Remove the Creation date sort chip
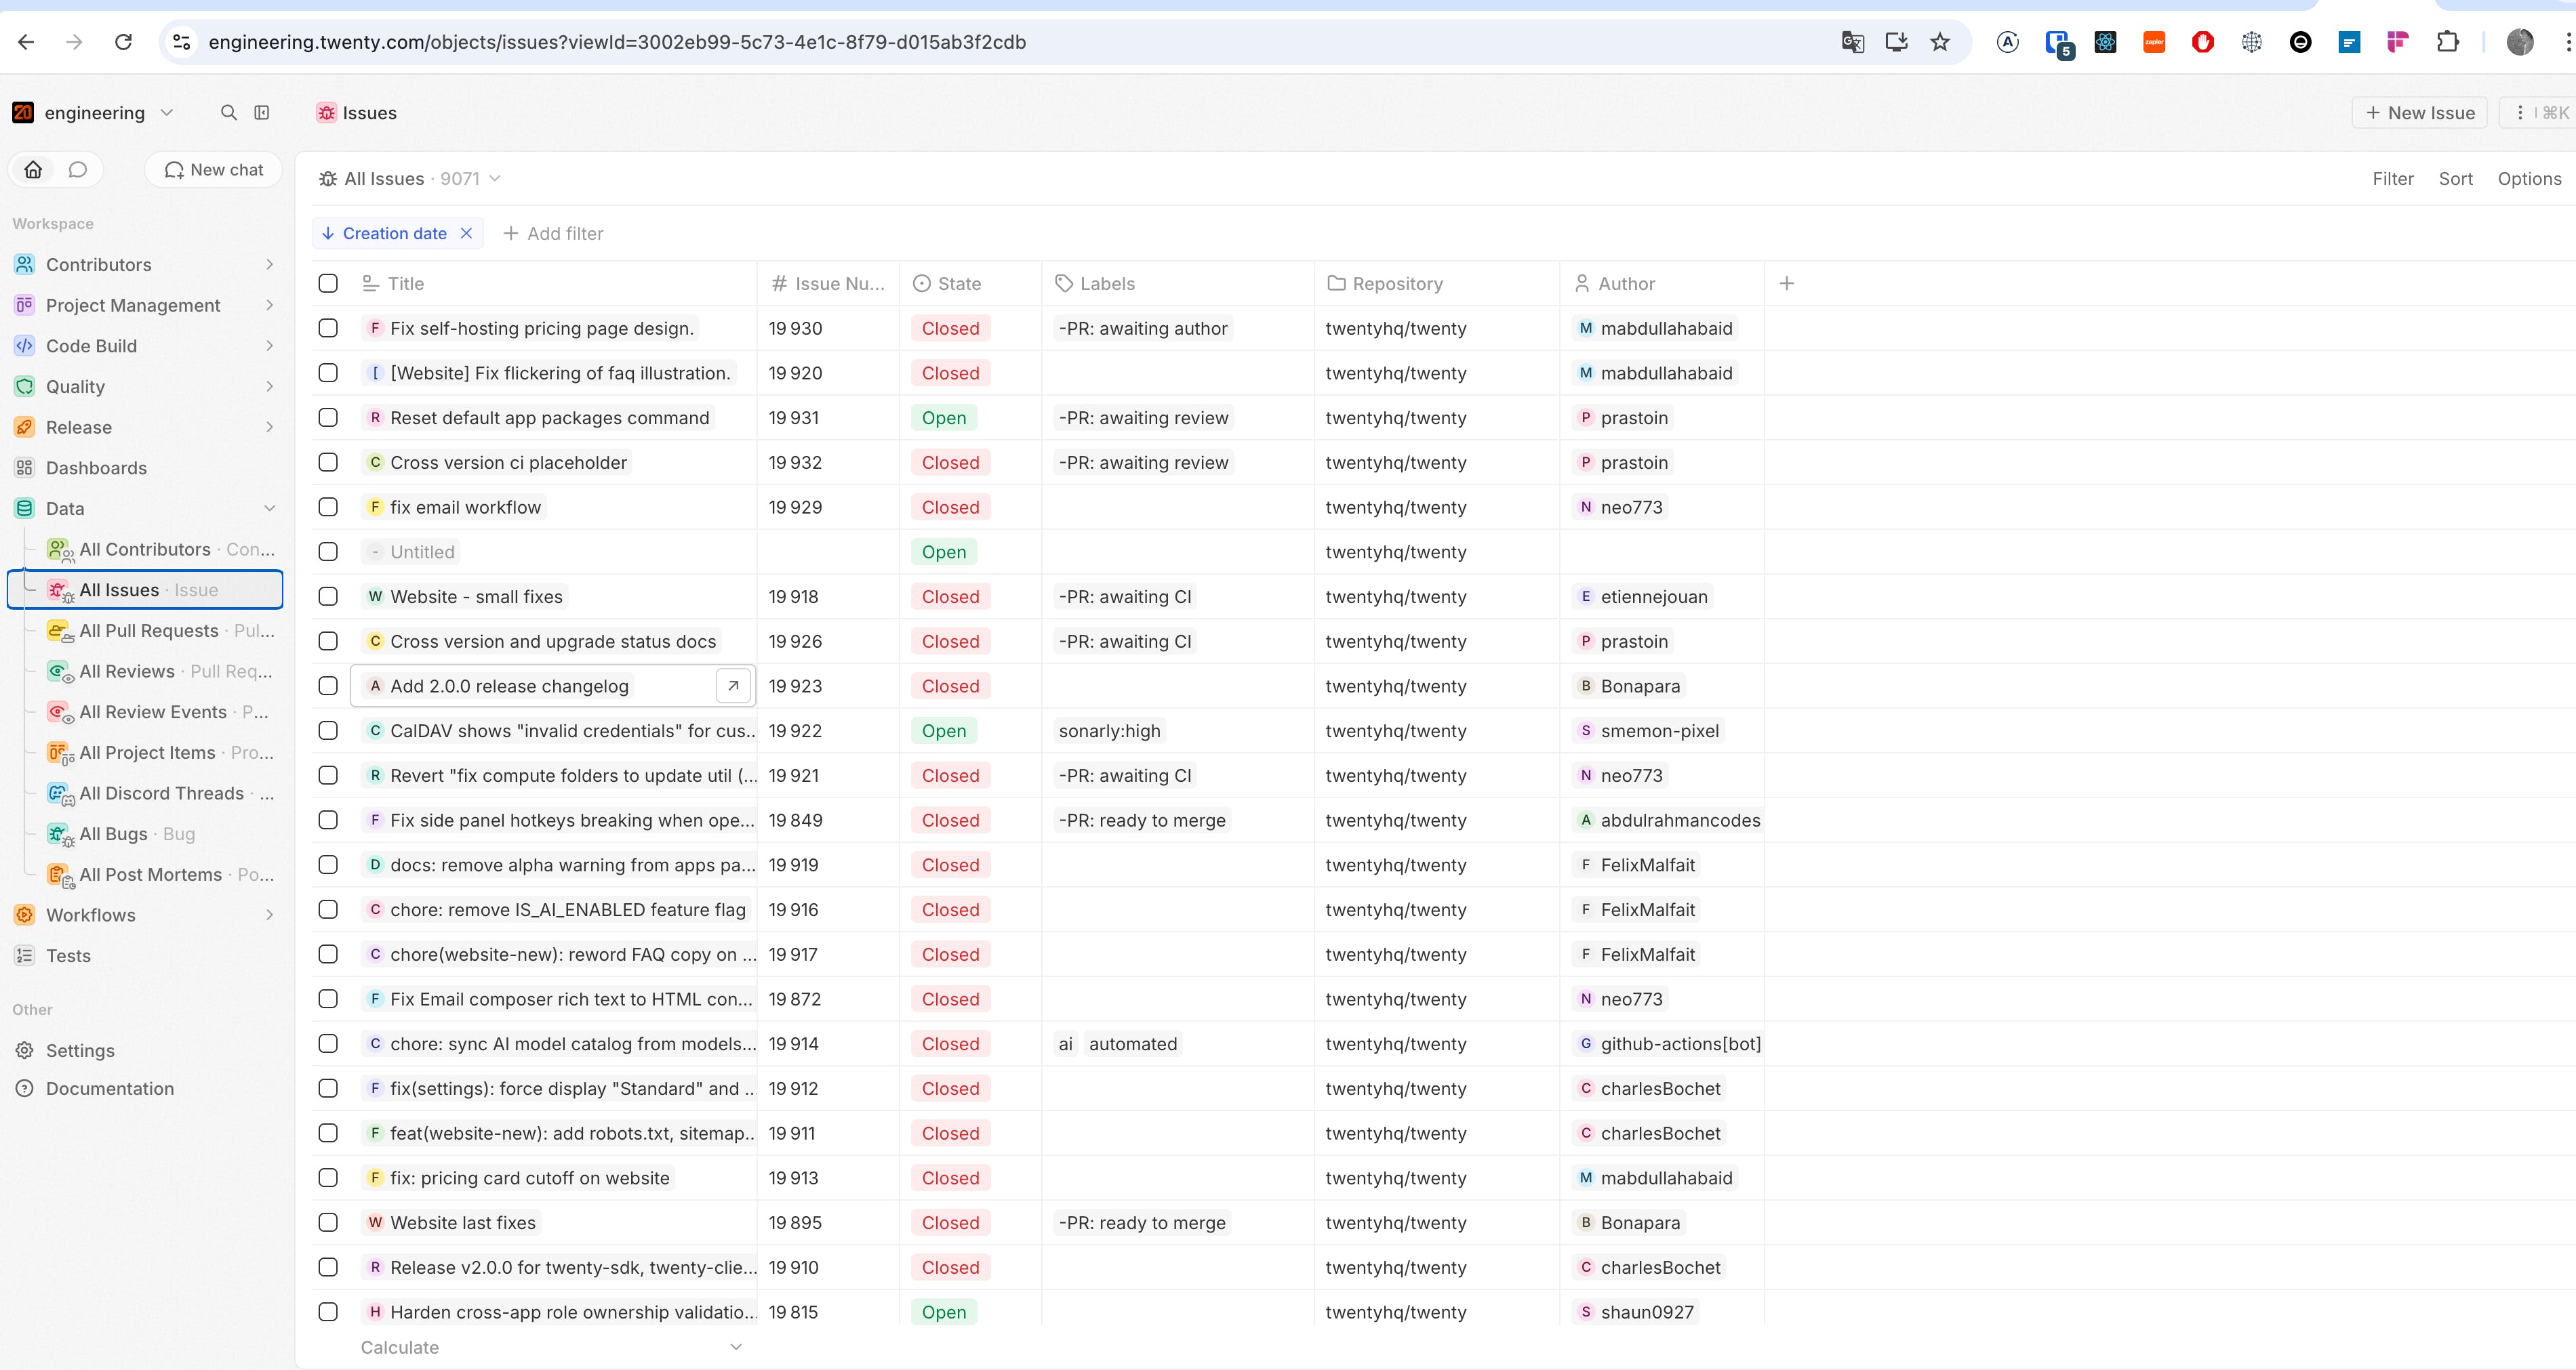The height and width of the screenshot is (1370, 2576). pyautogui.click(x=466, y=234)
